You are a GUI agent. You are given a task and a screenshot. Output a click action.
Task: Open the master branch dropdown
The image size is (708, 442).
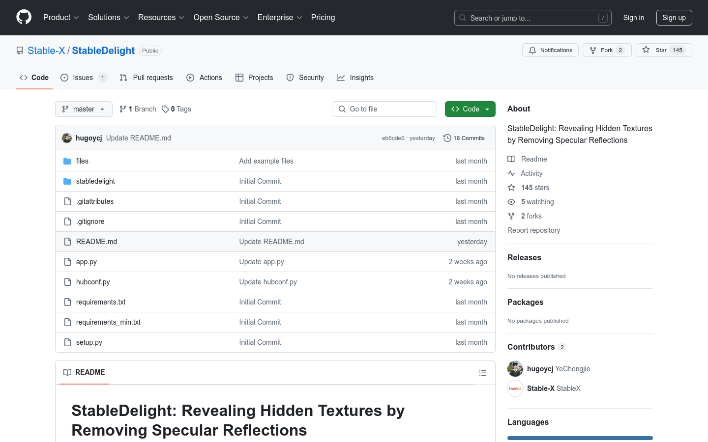click(84, 109)
